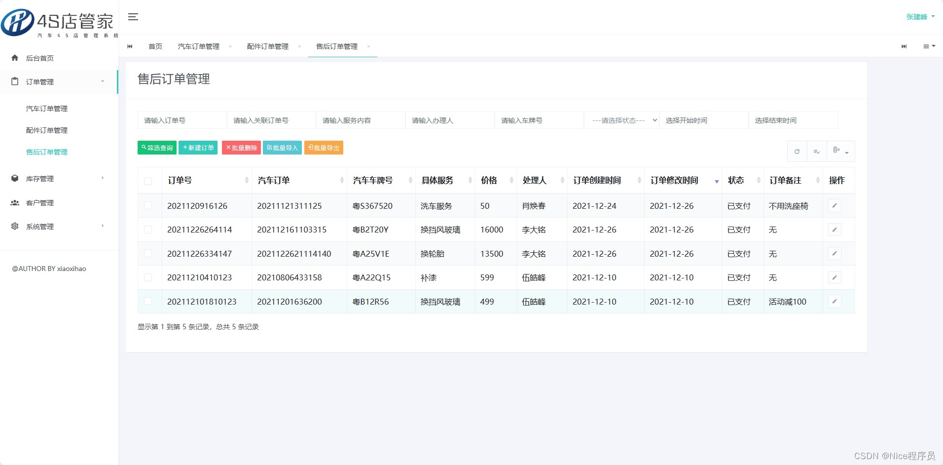Switch to the 配件订单管理 tab
This screenshot has height=465, width=943.
click(268, 46)
